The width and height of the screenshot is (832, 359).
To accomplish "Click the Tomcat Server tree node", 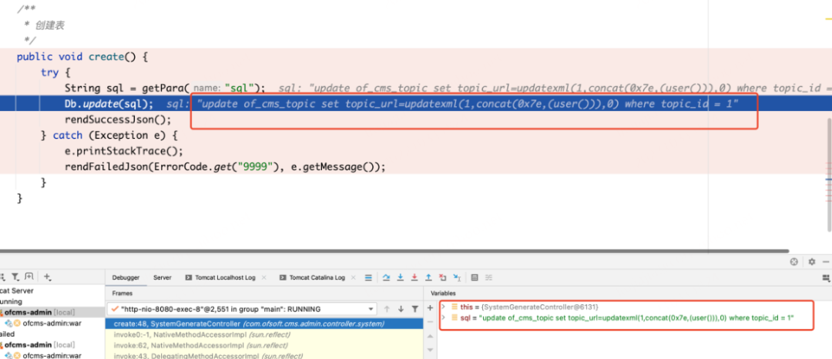I will pyautogui.click(x=16, y=290).
